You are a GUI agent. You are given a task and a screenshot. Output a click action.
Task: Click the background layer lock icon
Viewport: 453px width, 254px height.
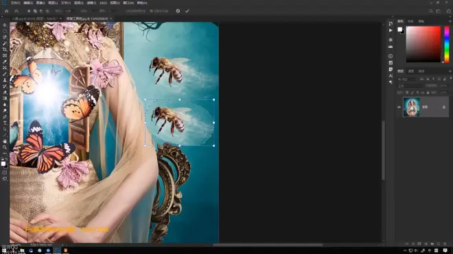pyautogui.click(x=444, y=107)
